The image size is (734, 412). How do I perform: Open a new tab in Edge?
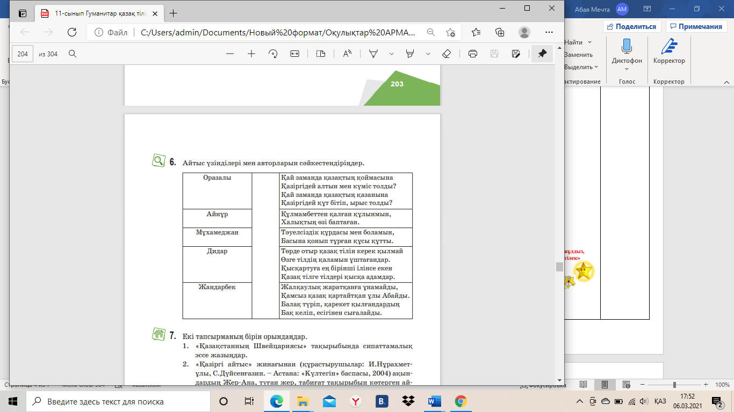click(x=173, y=13)
